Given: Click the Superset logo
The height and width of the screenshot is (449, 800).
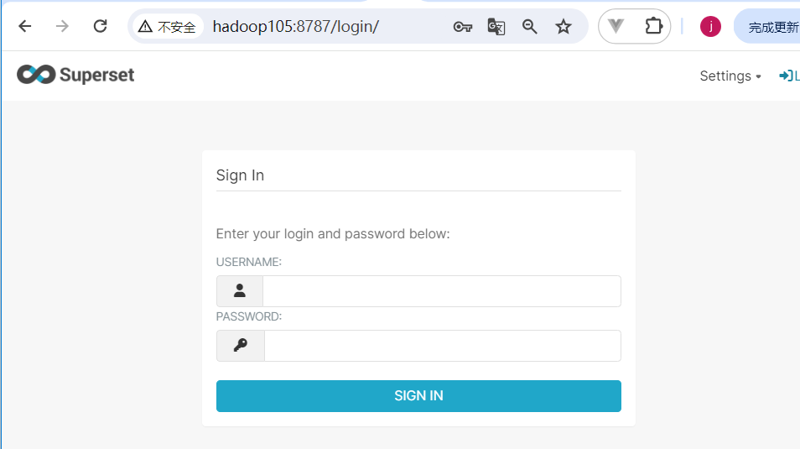Looking at the screenshot, I should pos(75,75).
